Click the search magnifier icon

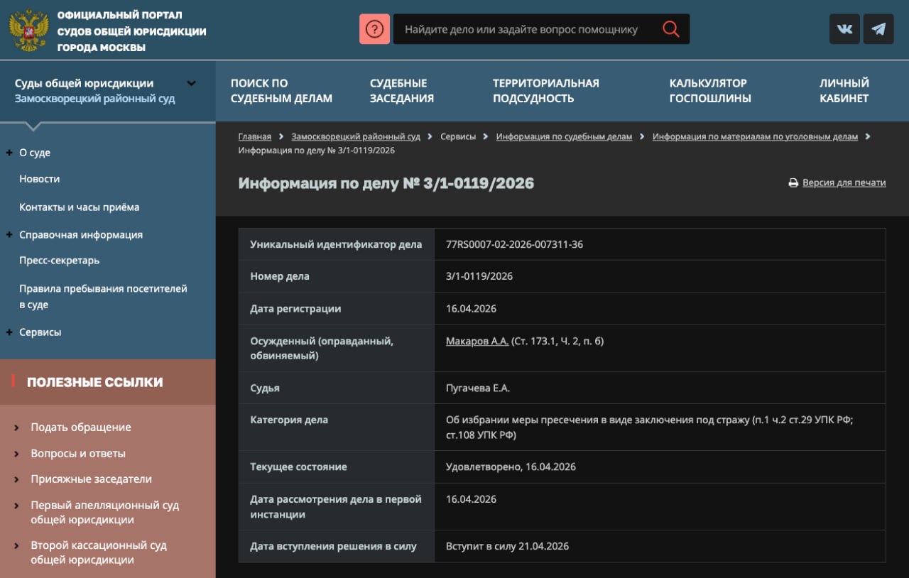(670, 29)
